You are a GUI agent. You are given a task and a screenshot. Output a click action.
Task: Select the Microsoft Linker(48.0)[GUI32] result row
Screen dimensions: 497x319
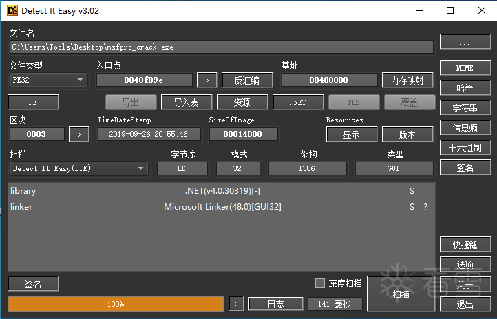(x=222, y=207)
